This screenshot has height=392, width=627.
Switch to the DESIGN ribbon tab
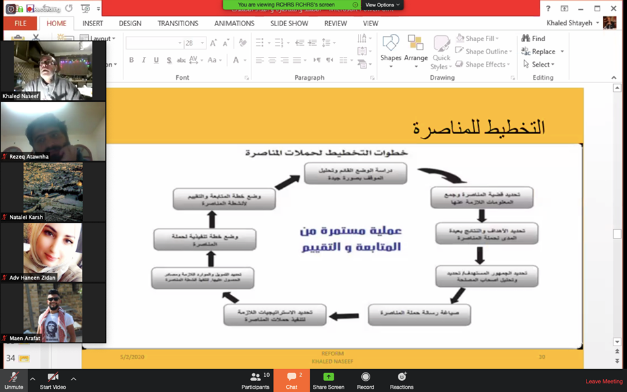point(130,24)
